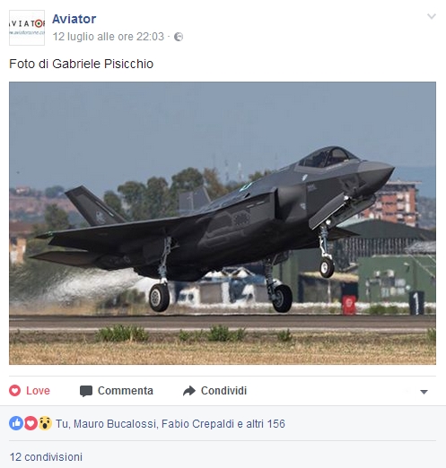Open Mauro Bucalossi's profile link
Image resolution: width=446 pixels, height=468 pixels.
click(115, 424)
